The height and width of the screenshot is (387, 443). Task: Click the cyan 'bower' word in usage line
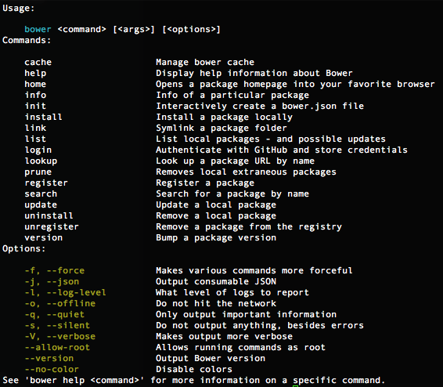point(38,30)
